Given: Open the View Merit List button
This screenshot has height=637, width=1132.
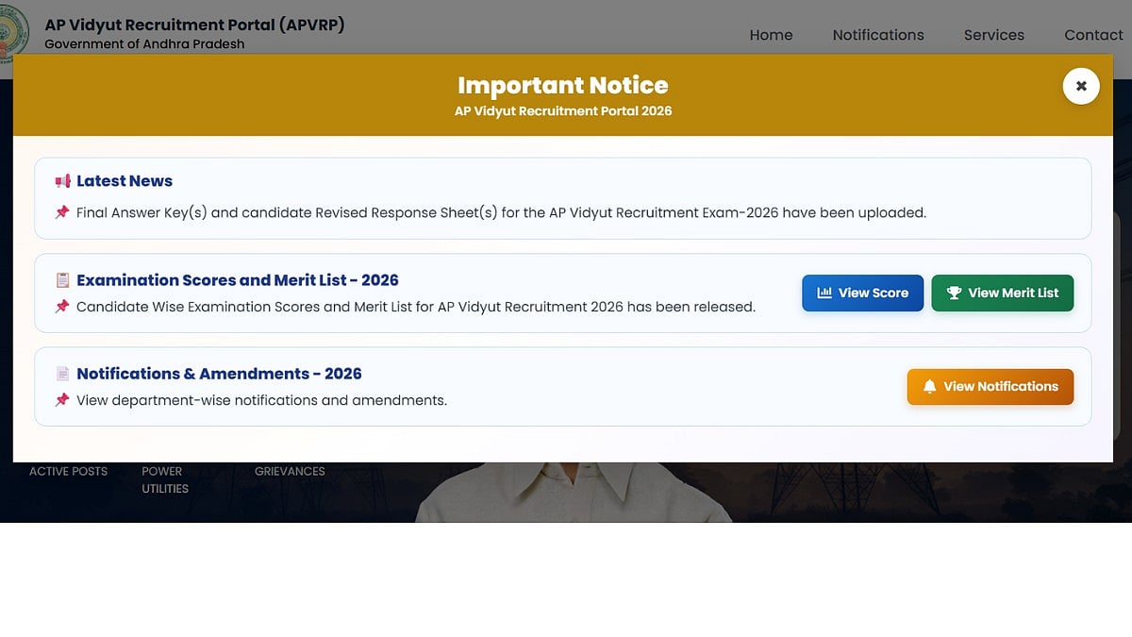Looking at the screenshot, I should coord(1003,293).
